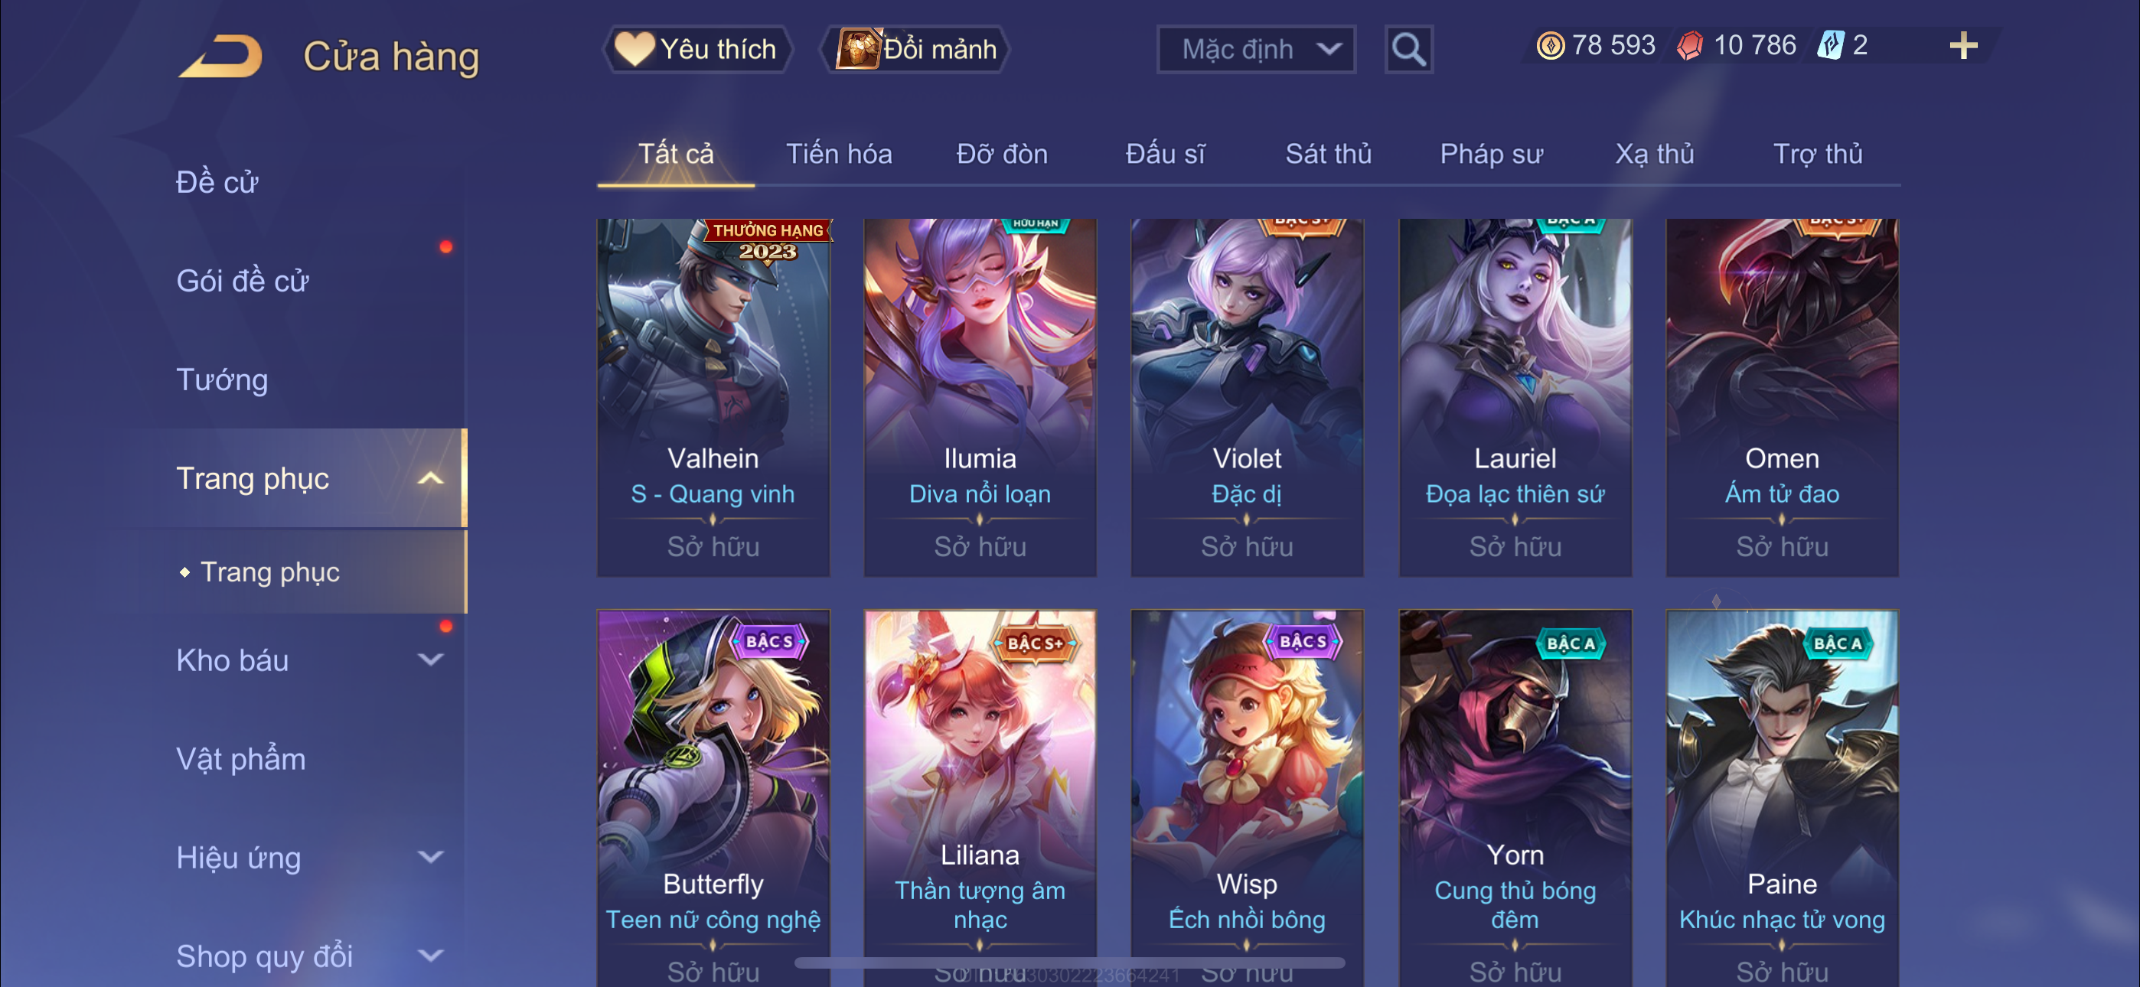
Task: Open the search magnifier icon
Action: [x=1408, y=50]
